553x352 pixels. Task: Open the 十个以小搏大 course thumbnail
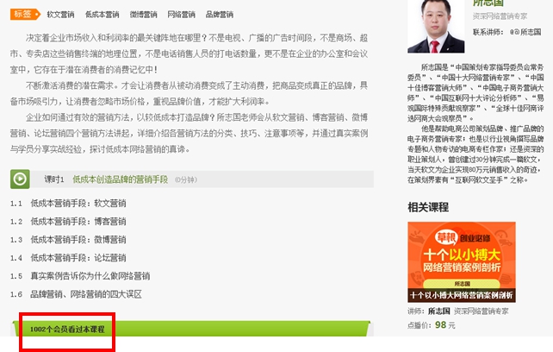[x=462, y=262]
